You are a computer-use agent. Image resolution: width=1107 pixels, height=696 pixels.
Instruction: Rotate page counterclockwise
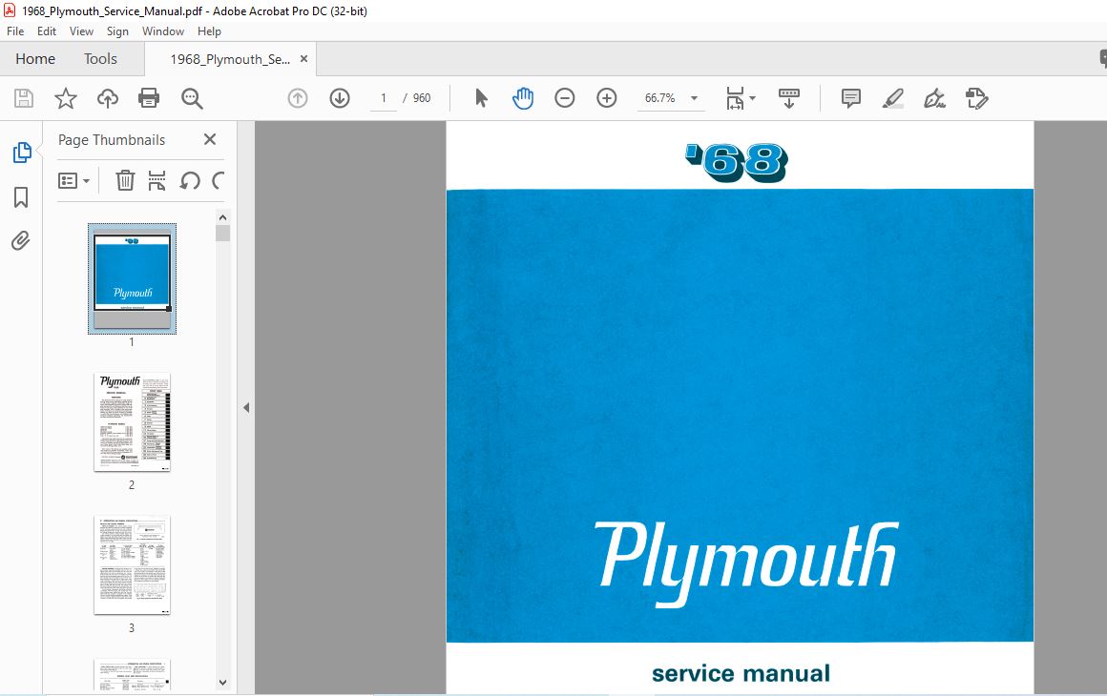tap(189, 180)
